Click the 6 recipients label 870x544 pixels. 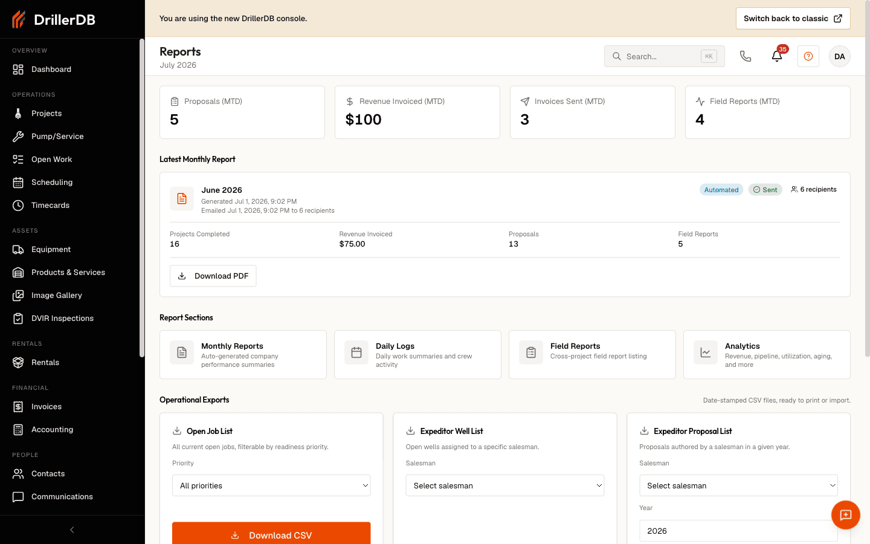point(814,190)
